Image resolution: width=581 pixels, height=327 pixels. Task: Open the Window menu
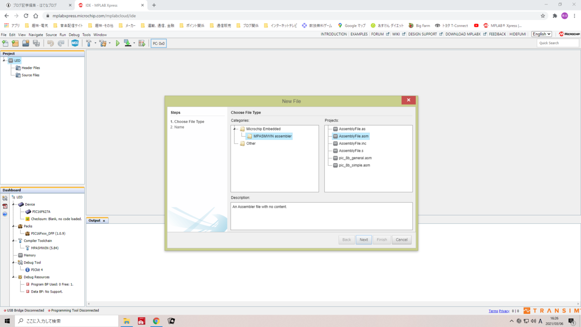click(x=100, y=35)
